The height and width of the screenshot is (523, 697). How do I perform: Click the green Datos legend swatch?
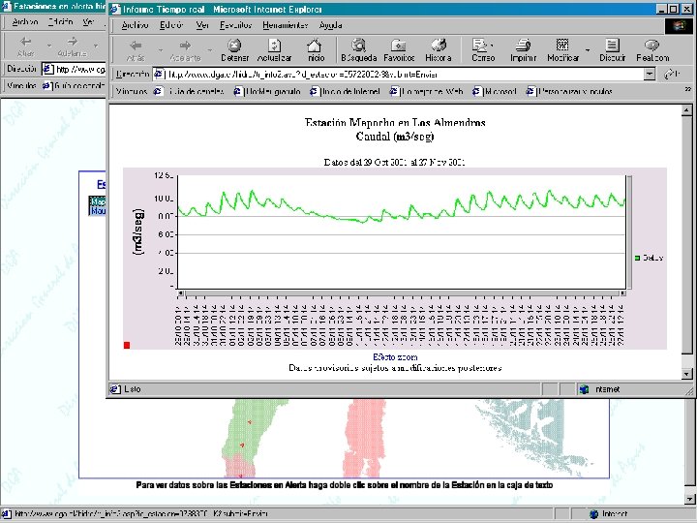[637, 258]
